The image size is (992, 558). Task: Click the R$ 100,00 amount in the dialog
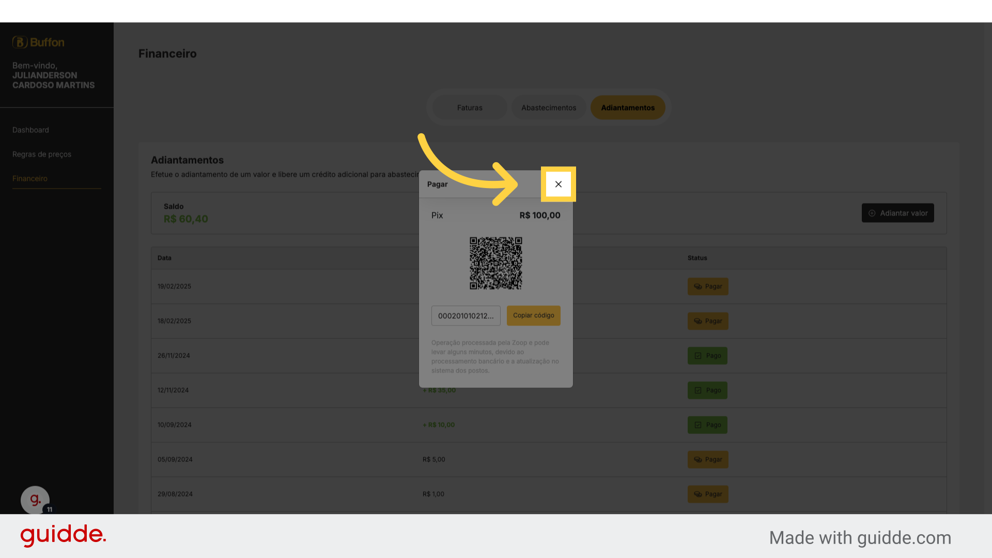pyautogui.click(x=540, y=215)
